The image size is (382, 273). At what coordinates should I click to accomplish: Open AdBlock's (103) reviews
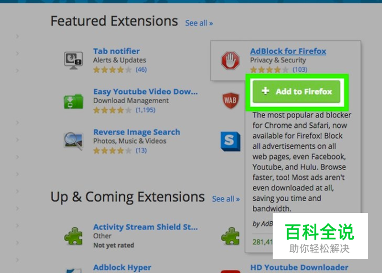[x=300, y=69]
